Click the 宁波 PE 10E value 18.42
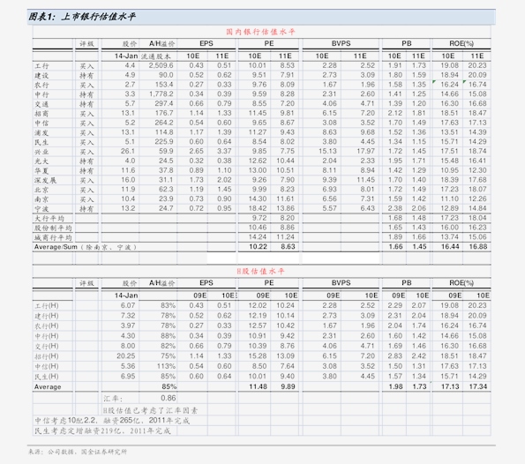Image resolution: width=525 pixels, height=464 pixels. (x=258, y=208)
